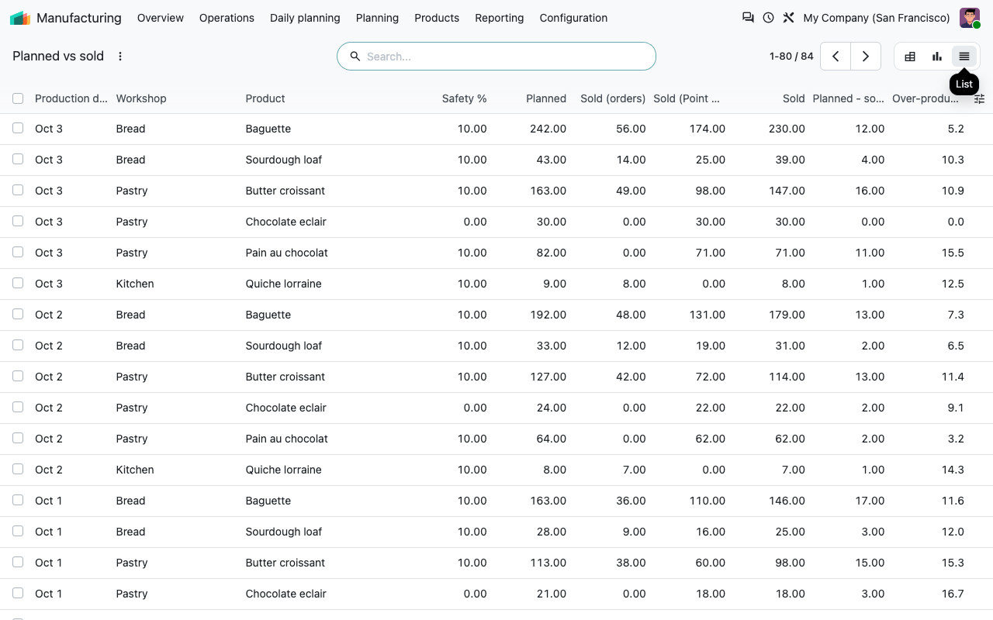Image resolution: width=993 pixels, height=620 pixels.
Task: Open the conversations chat icon
Action: [x=748, y=18]
